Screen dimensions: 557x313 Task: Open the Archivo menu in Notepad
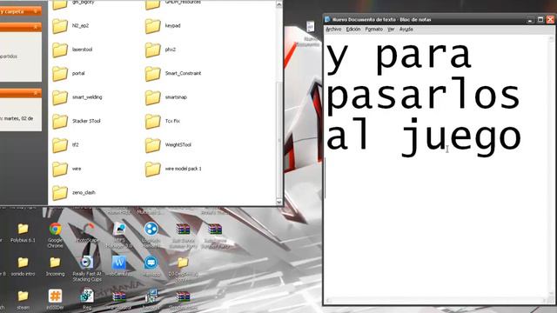(x=333, y=30)
